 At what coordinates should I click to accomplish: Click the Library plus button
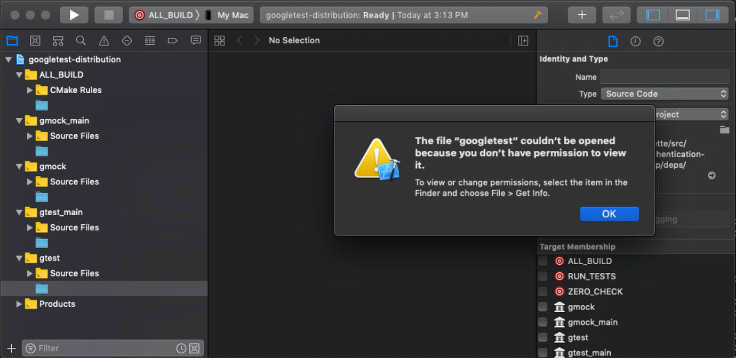[582, 15]
